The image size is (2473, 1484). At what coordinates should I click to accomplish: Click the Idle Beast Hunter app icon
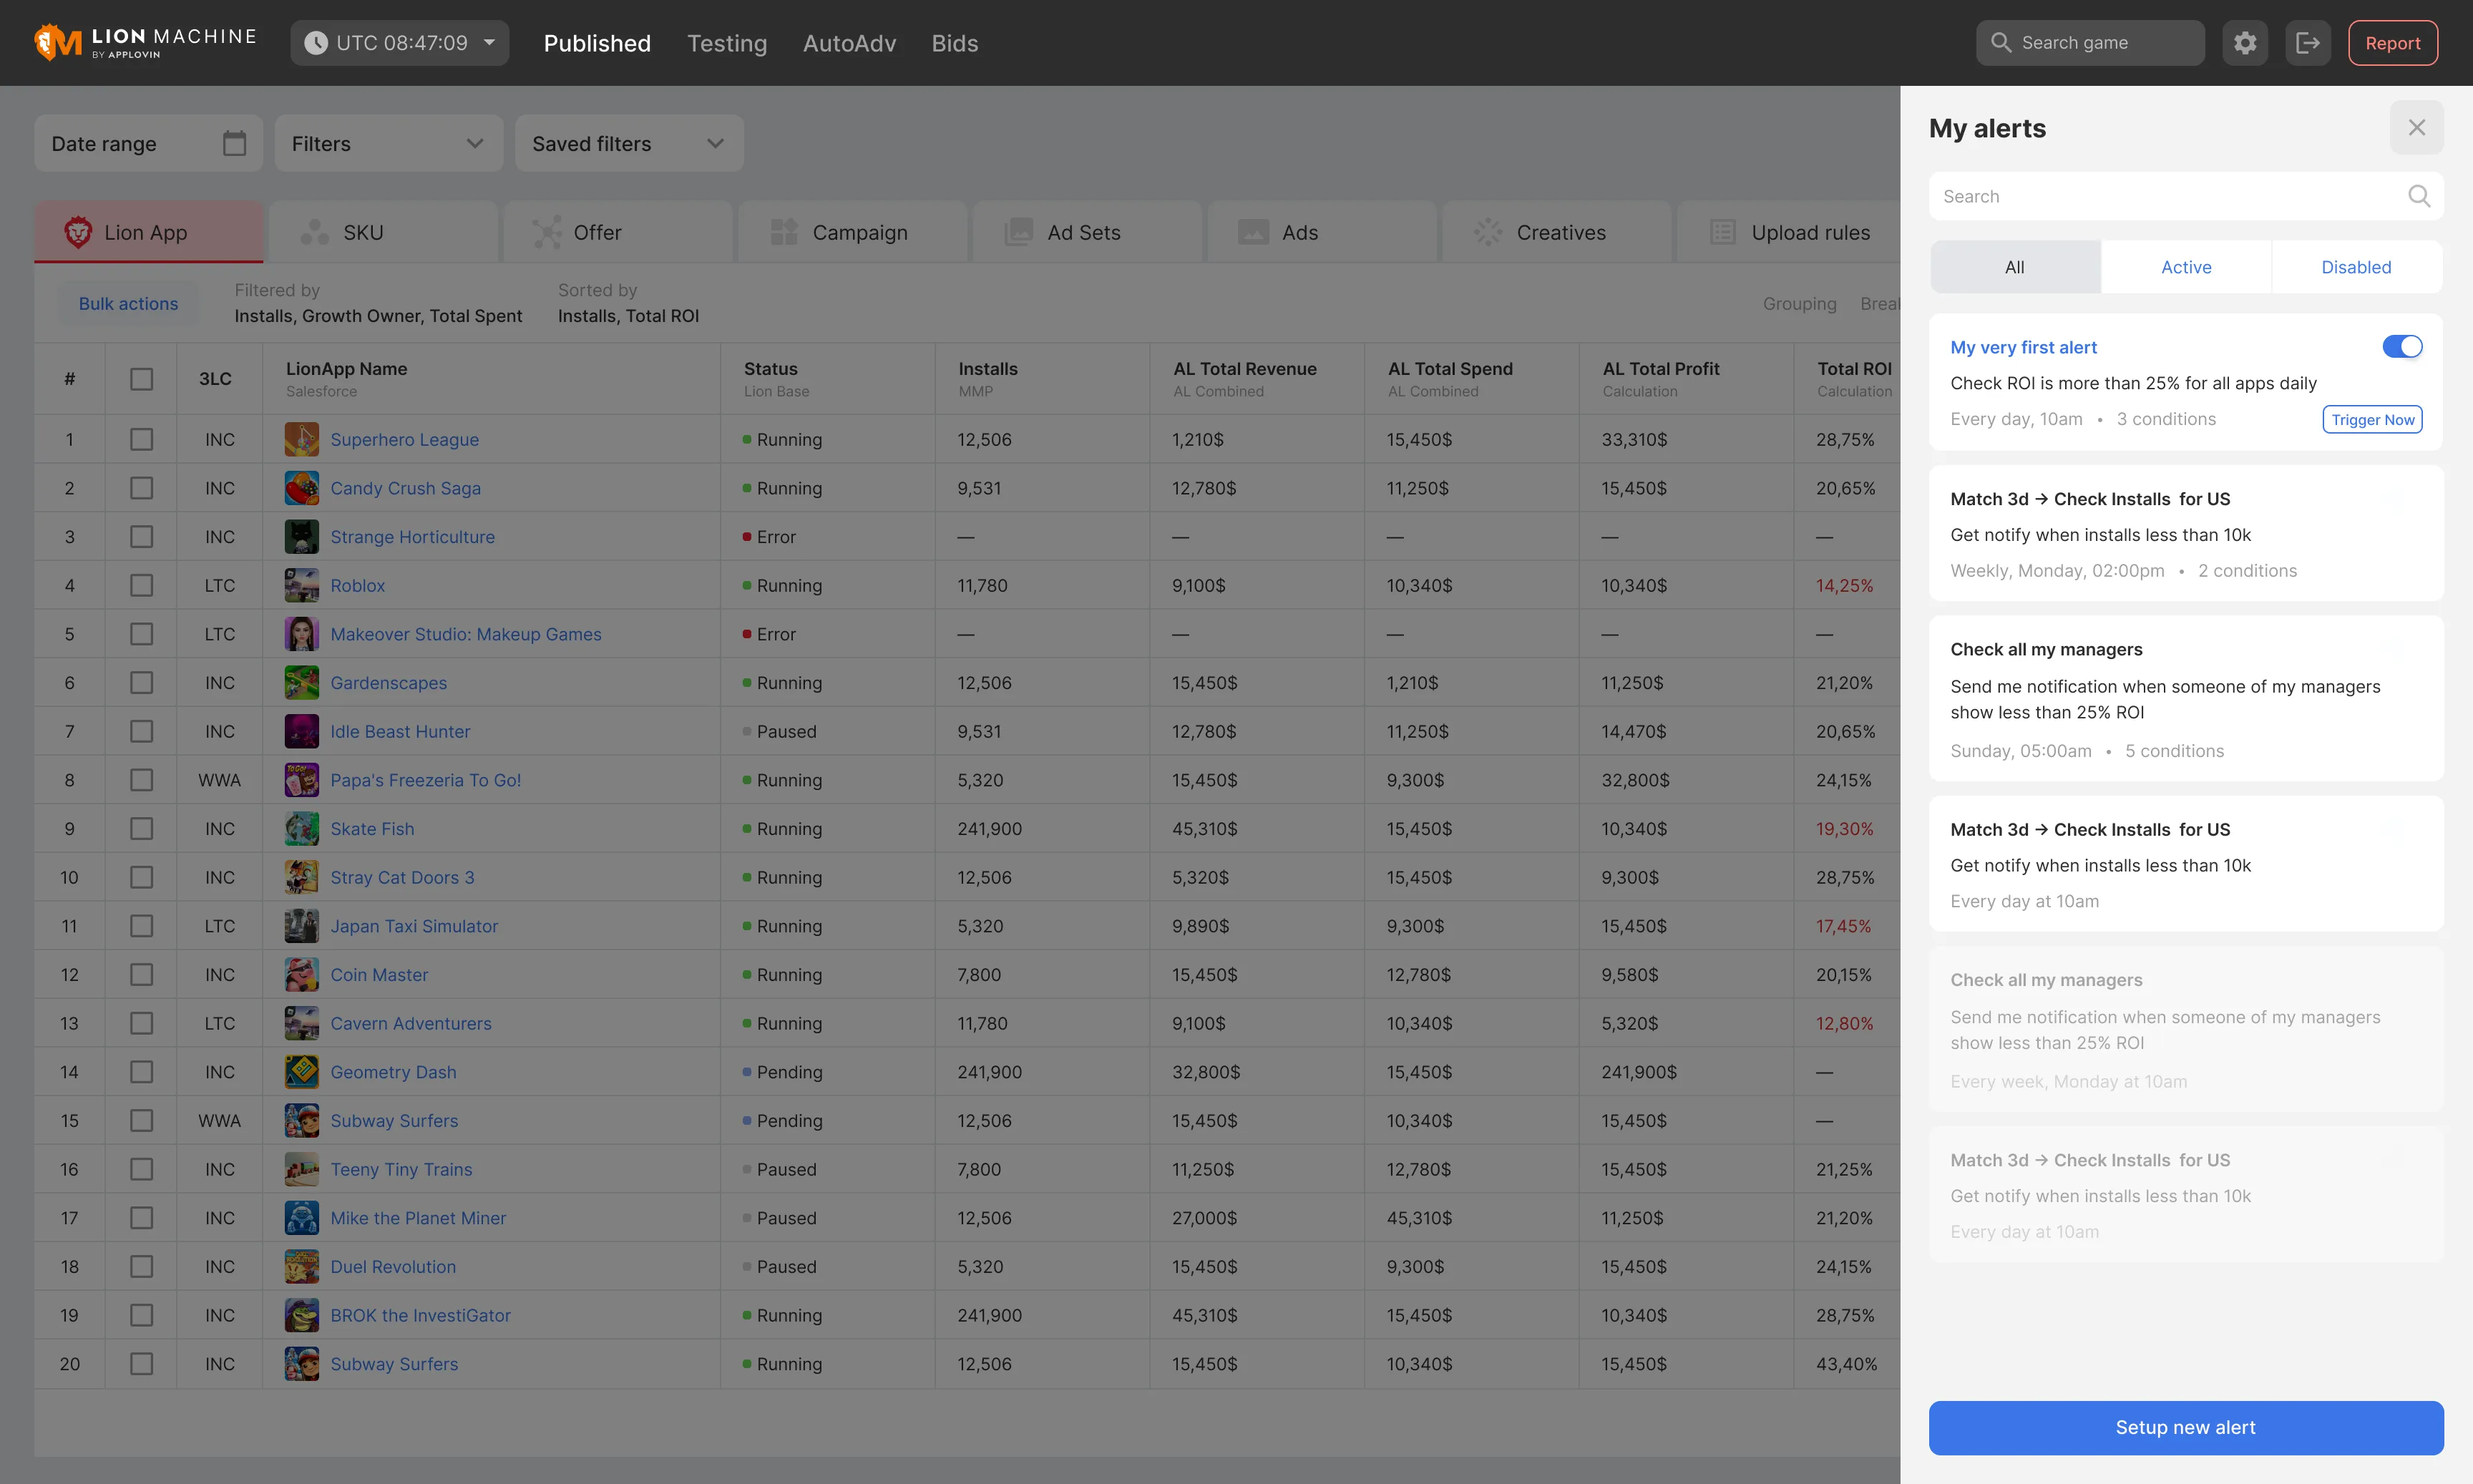301,731
